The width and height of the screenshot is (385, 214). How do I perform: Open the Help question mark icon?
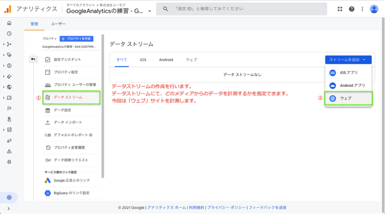(352, 9)
